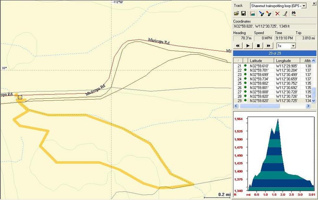Screen dimensions: 318x200
Task: Click longitude W112°30.692' cell
Action: [287, 88]
